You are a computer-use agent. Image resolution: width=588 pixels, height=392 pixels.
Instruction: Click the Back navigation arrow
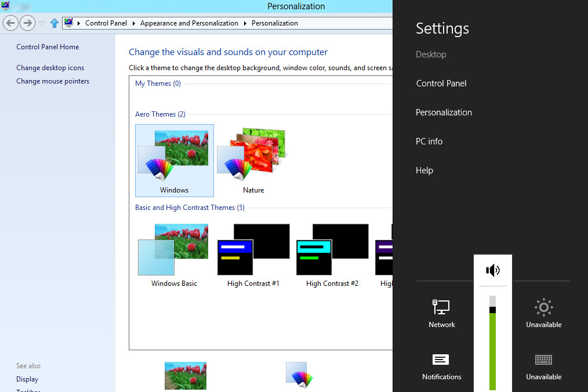pyautogui.click(x=10, y=23)
